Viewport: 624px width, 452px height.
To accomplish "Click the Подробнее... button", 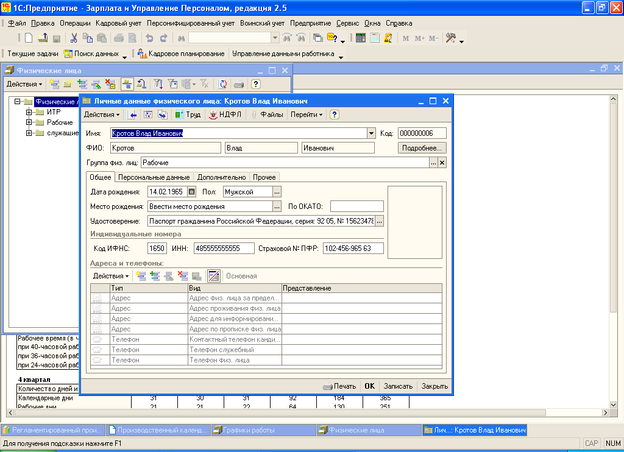I will (x=422, y=148).
